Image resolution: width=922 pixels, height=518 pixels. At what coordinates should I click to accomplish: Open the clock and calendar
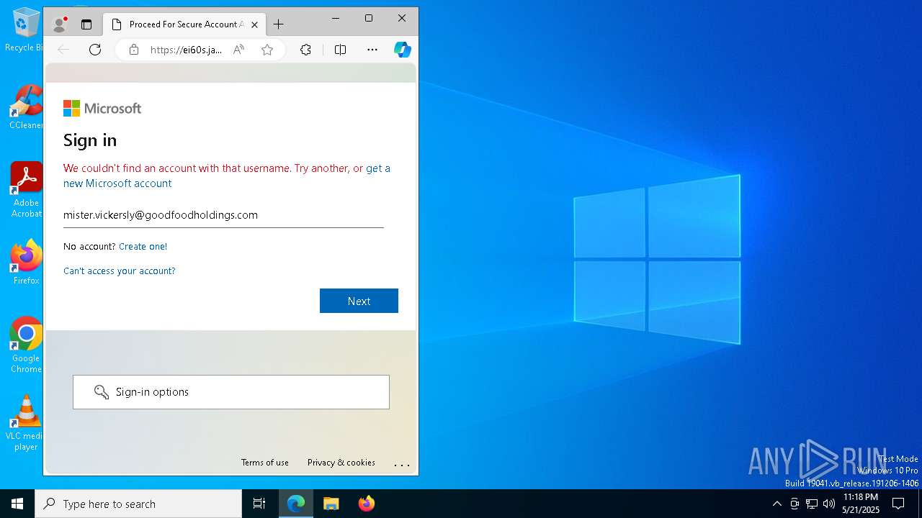[x=861, y=504]
